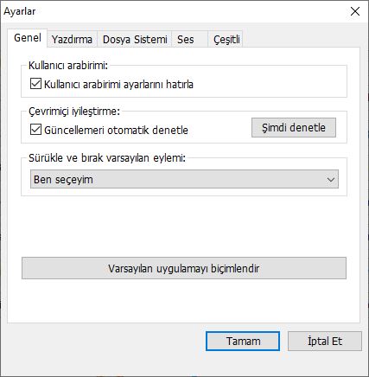Select the Genel tab
The width and height of the screenshot is (369, 377).
pyautogui.click(x=28, y=38)
